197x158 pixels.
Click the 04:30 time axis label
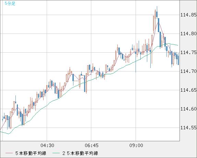tap(47, 145)
